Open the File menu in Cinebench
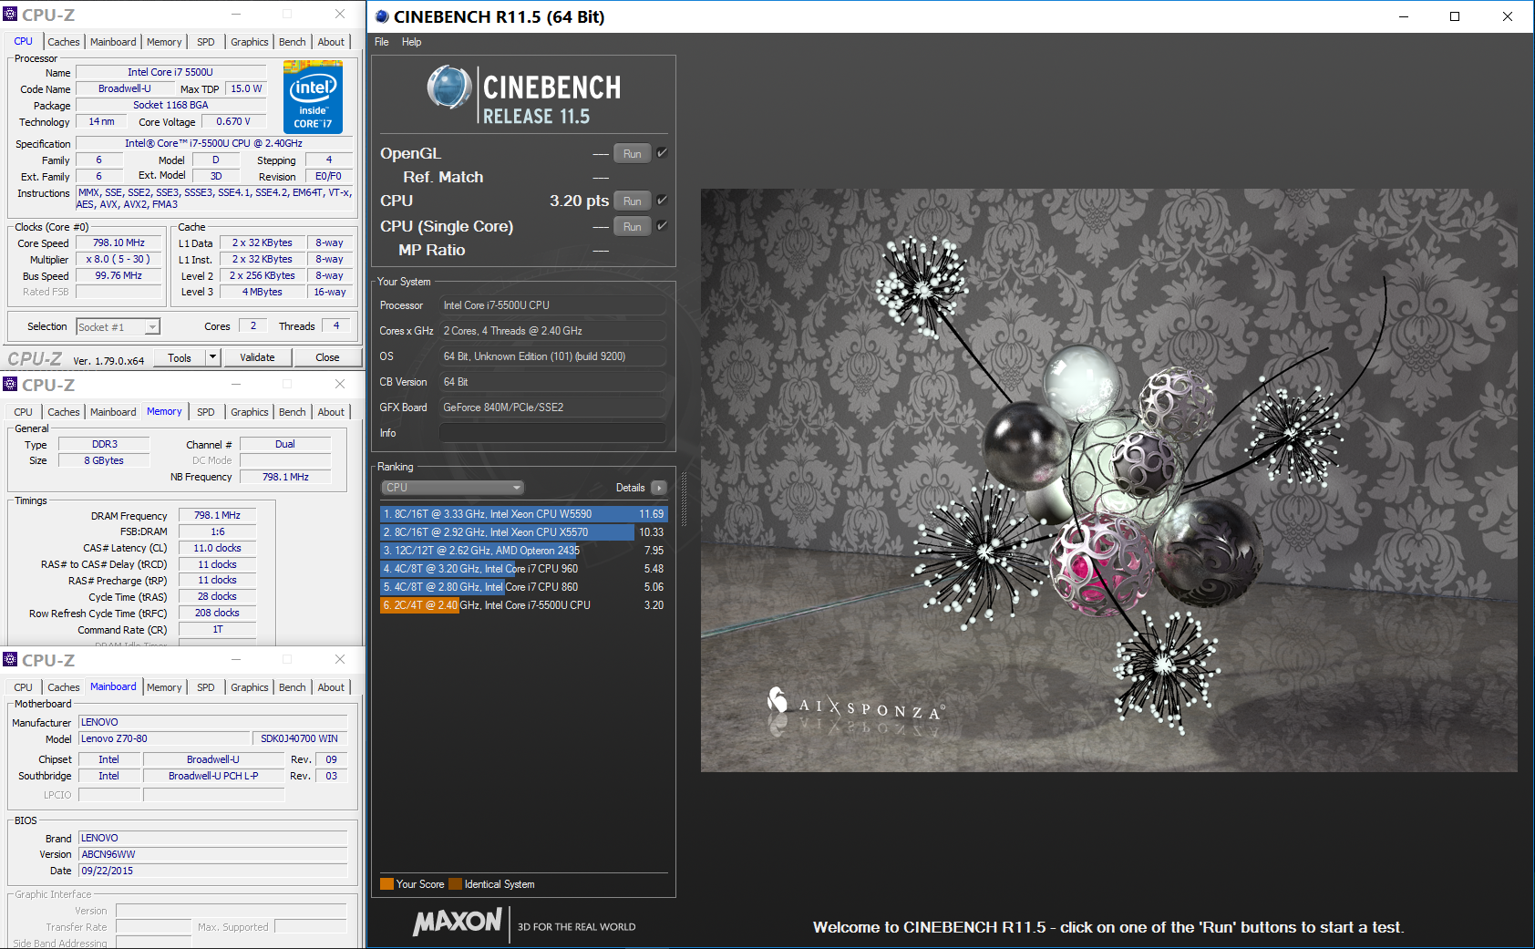The image size is (1535, 949). click(x=381, y=42)
